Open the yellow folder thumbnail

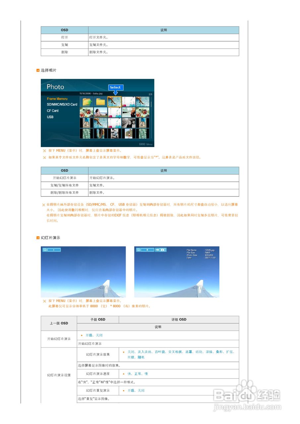coord(100,102)
